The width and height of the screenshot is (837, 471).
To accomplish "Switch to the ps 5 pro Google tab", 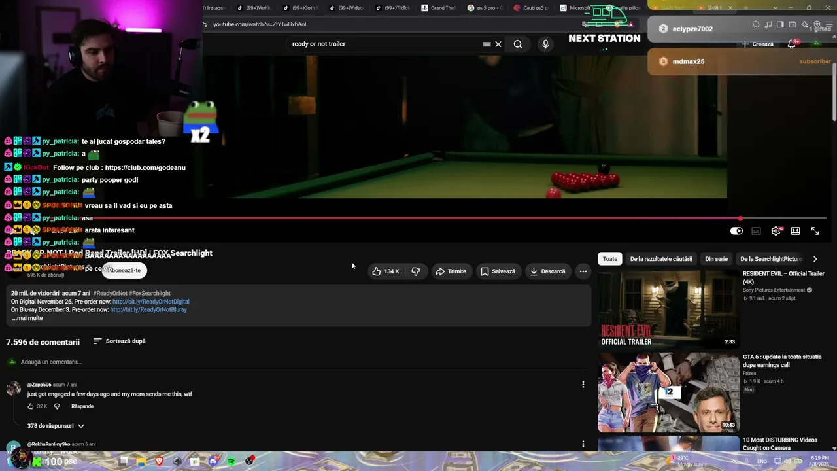I will tap(485, 8).
